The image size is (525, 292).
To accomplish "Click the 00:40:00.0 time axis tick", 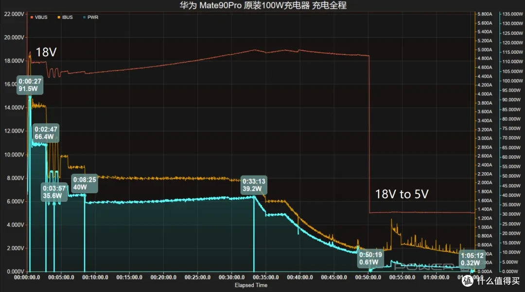I will tap(300, 277).
